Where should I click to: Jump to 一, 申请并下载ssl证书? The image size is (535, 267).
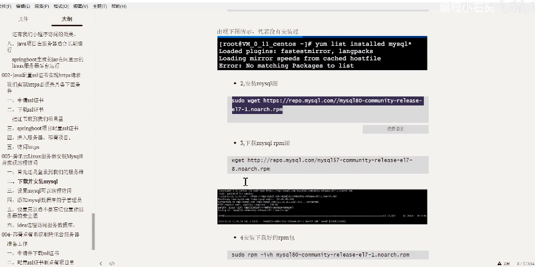coord(33,254)
